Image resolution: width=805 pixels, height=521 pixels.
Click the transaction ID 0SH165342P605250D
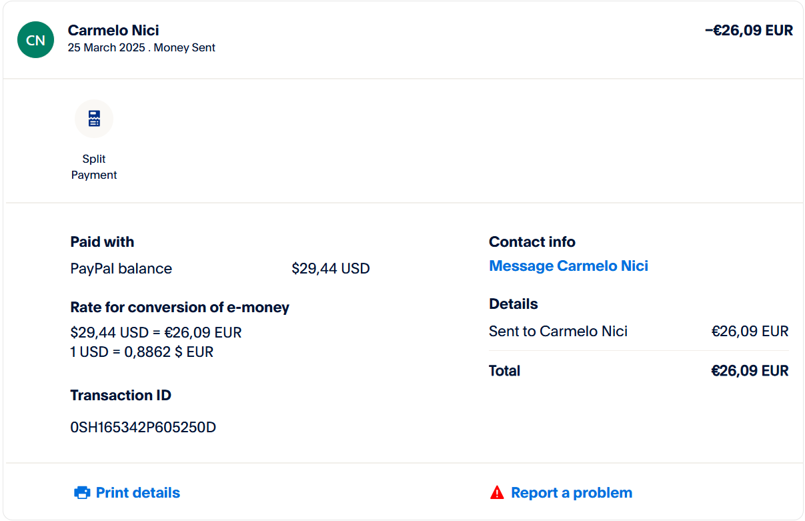(143, 427)
